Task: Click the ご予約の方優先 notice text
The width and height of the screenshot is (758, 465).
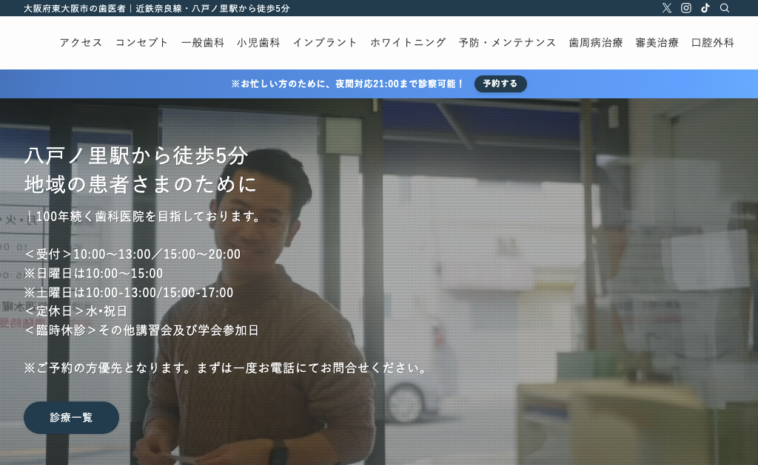Action: (x=227, y=368)
